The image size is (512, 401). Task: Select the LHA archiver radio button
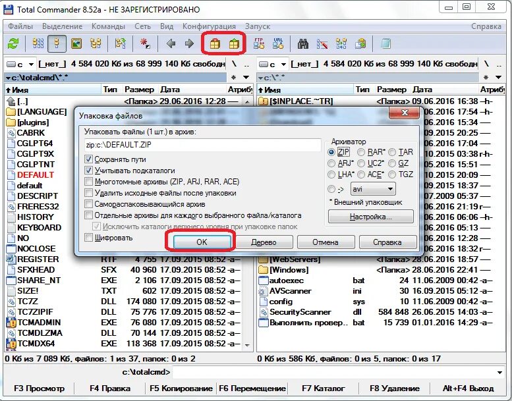coord(331,174)
